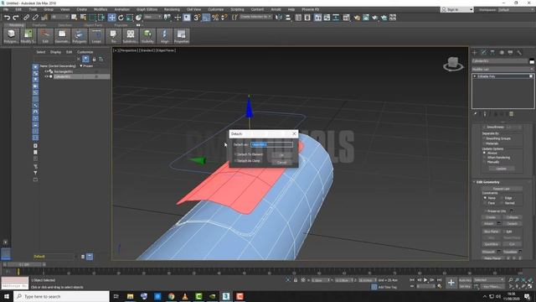Click the Select by Name icon
This screenshot has height=302, width=536.
[83, 18]
